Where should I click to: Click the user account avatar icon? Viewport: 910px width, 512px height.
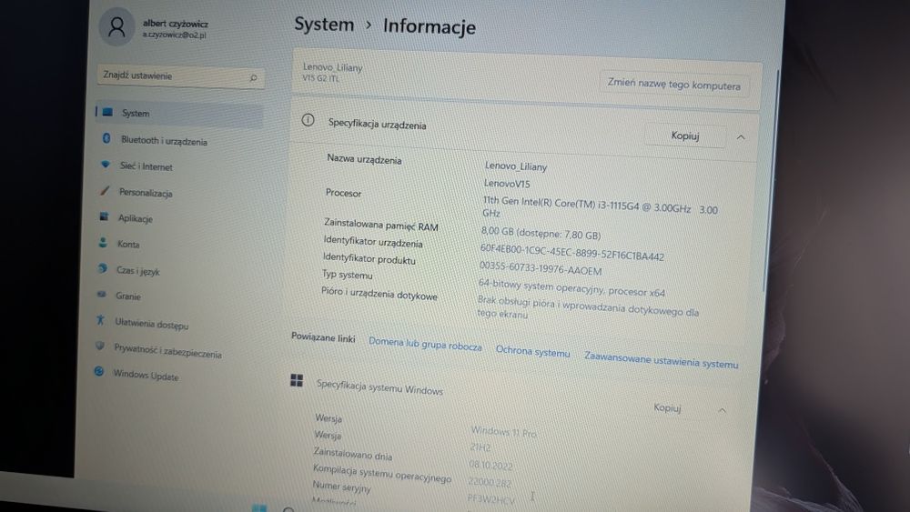pyautogui.click(x=116, y=27)
